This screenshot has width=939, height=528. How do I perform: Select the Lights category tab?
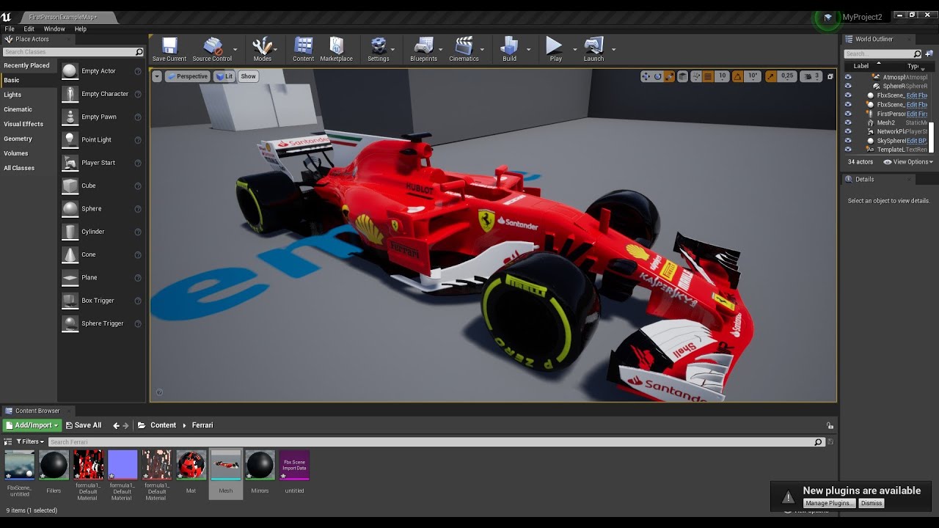pos(29,95)
